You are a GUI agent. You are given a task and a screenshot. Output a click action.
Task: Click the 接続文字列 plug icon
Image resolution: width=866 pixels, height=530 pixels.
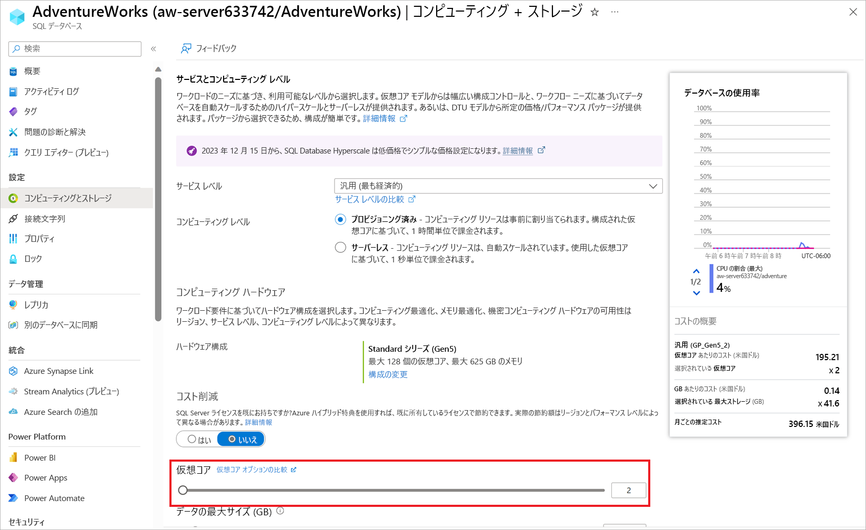tap(13, 219)
